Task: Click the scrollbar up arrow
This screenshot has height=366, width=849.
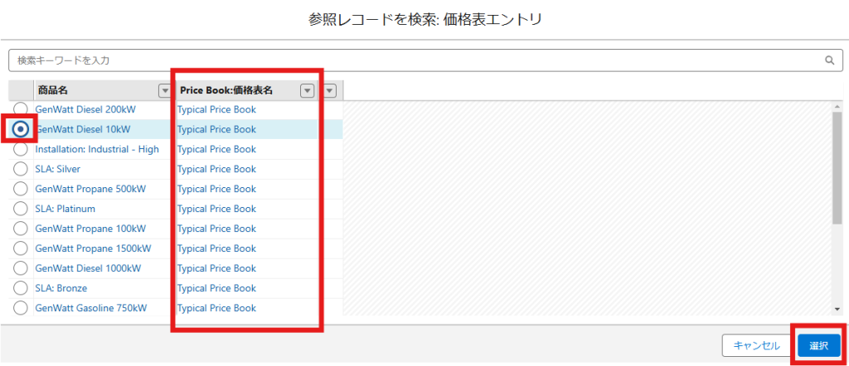Action: [837, 107]
